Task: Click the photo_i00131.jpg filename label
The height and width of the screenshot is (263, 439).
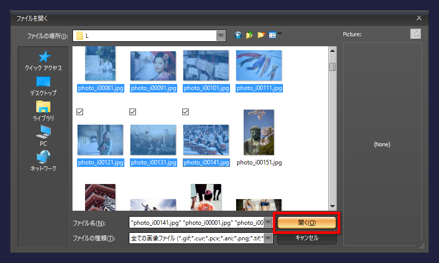Action: click(x=154, y=162)
